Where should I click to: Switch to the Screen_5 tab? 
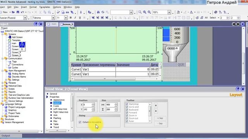pos(67,24)
